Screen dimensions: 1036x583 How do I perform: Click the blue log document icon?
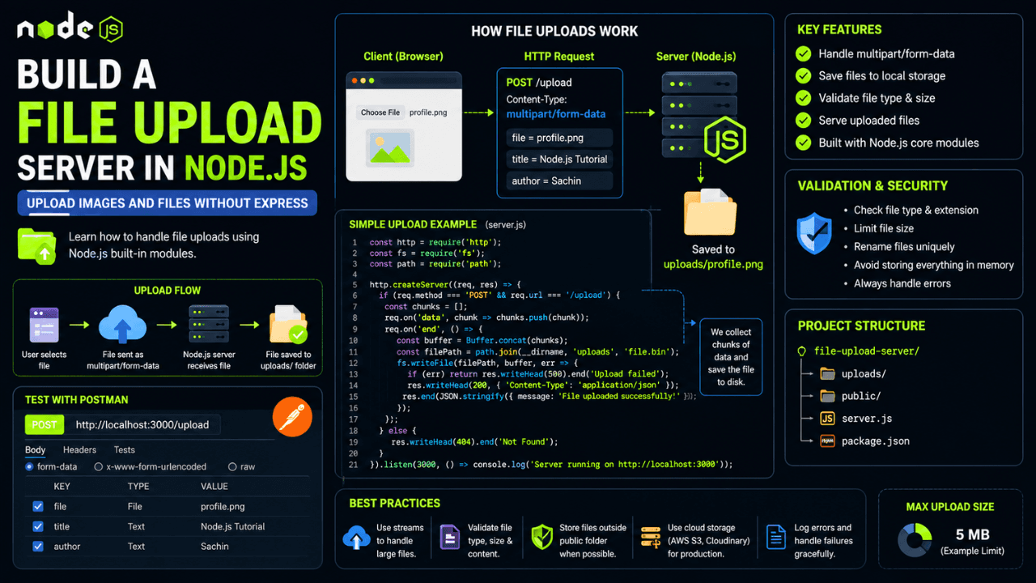pyautogui.click(x=776, y=538)
